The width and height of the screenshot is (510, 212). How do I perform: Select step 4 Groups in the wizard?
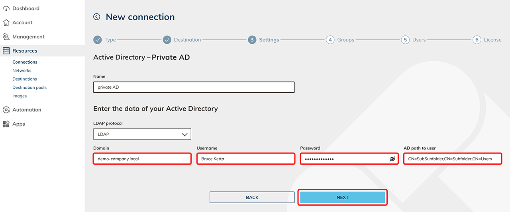(x=330, y=40)
